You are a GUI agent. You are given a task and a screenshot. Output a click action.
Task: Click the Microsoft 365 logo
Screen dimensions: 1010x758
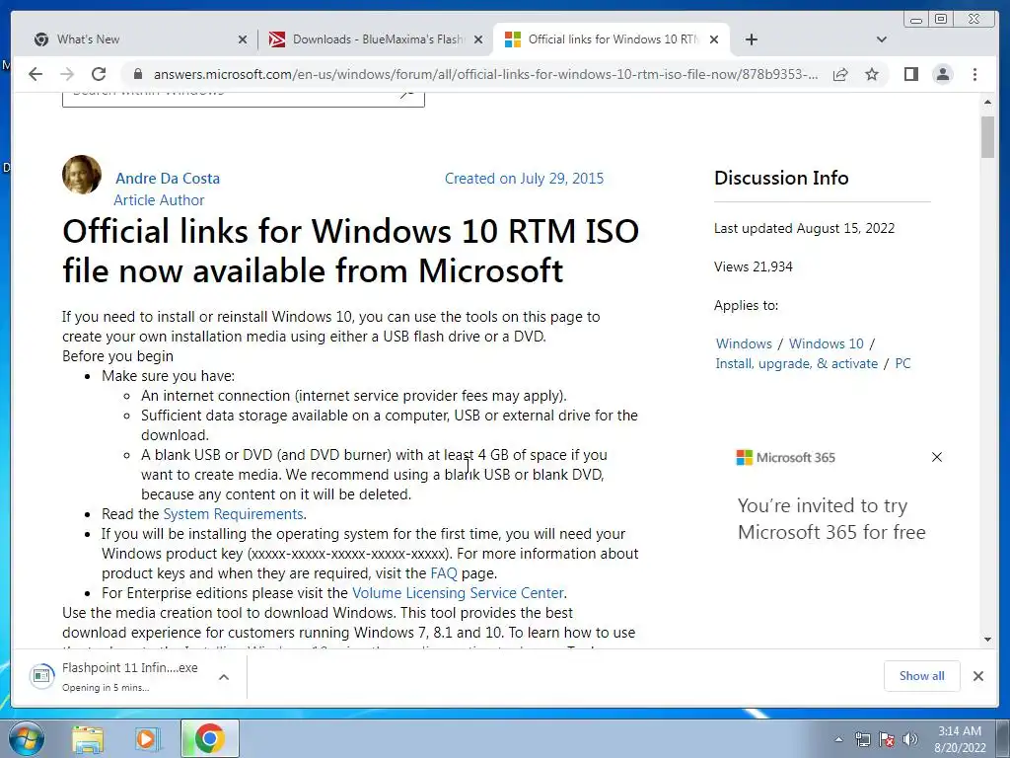click(x=786, y=458)
